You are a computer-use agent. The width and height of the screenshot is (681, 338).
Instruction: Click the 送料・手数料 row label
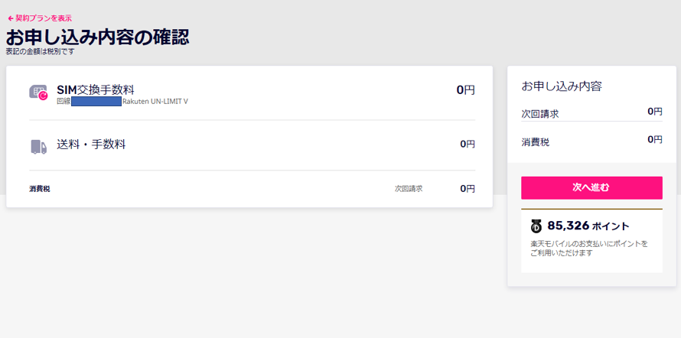coord(91,144)
